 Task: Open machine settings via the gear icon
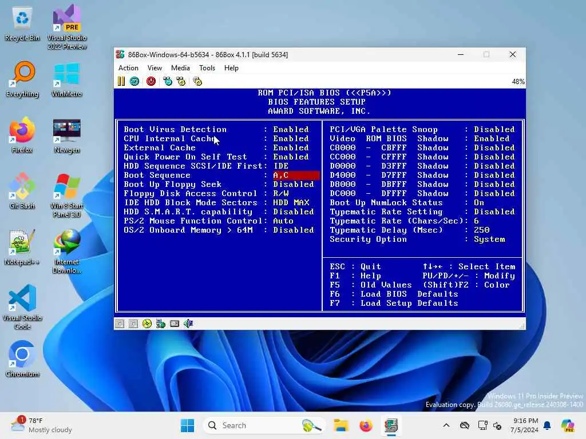(x=197, y=81)
